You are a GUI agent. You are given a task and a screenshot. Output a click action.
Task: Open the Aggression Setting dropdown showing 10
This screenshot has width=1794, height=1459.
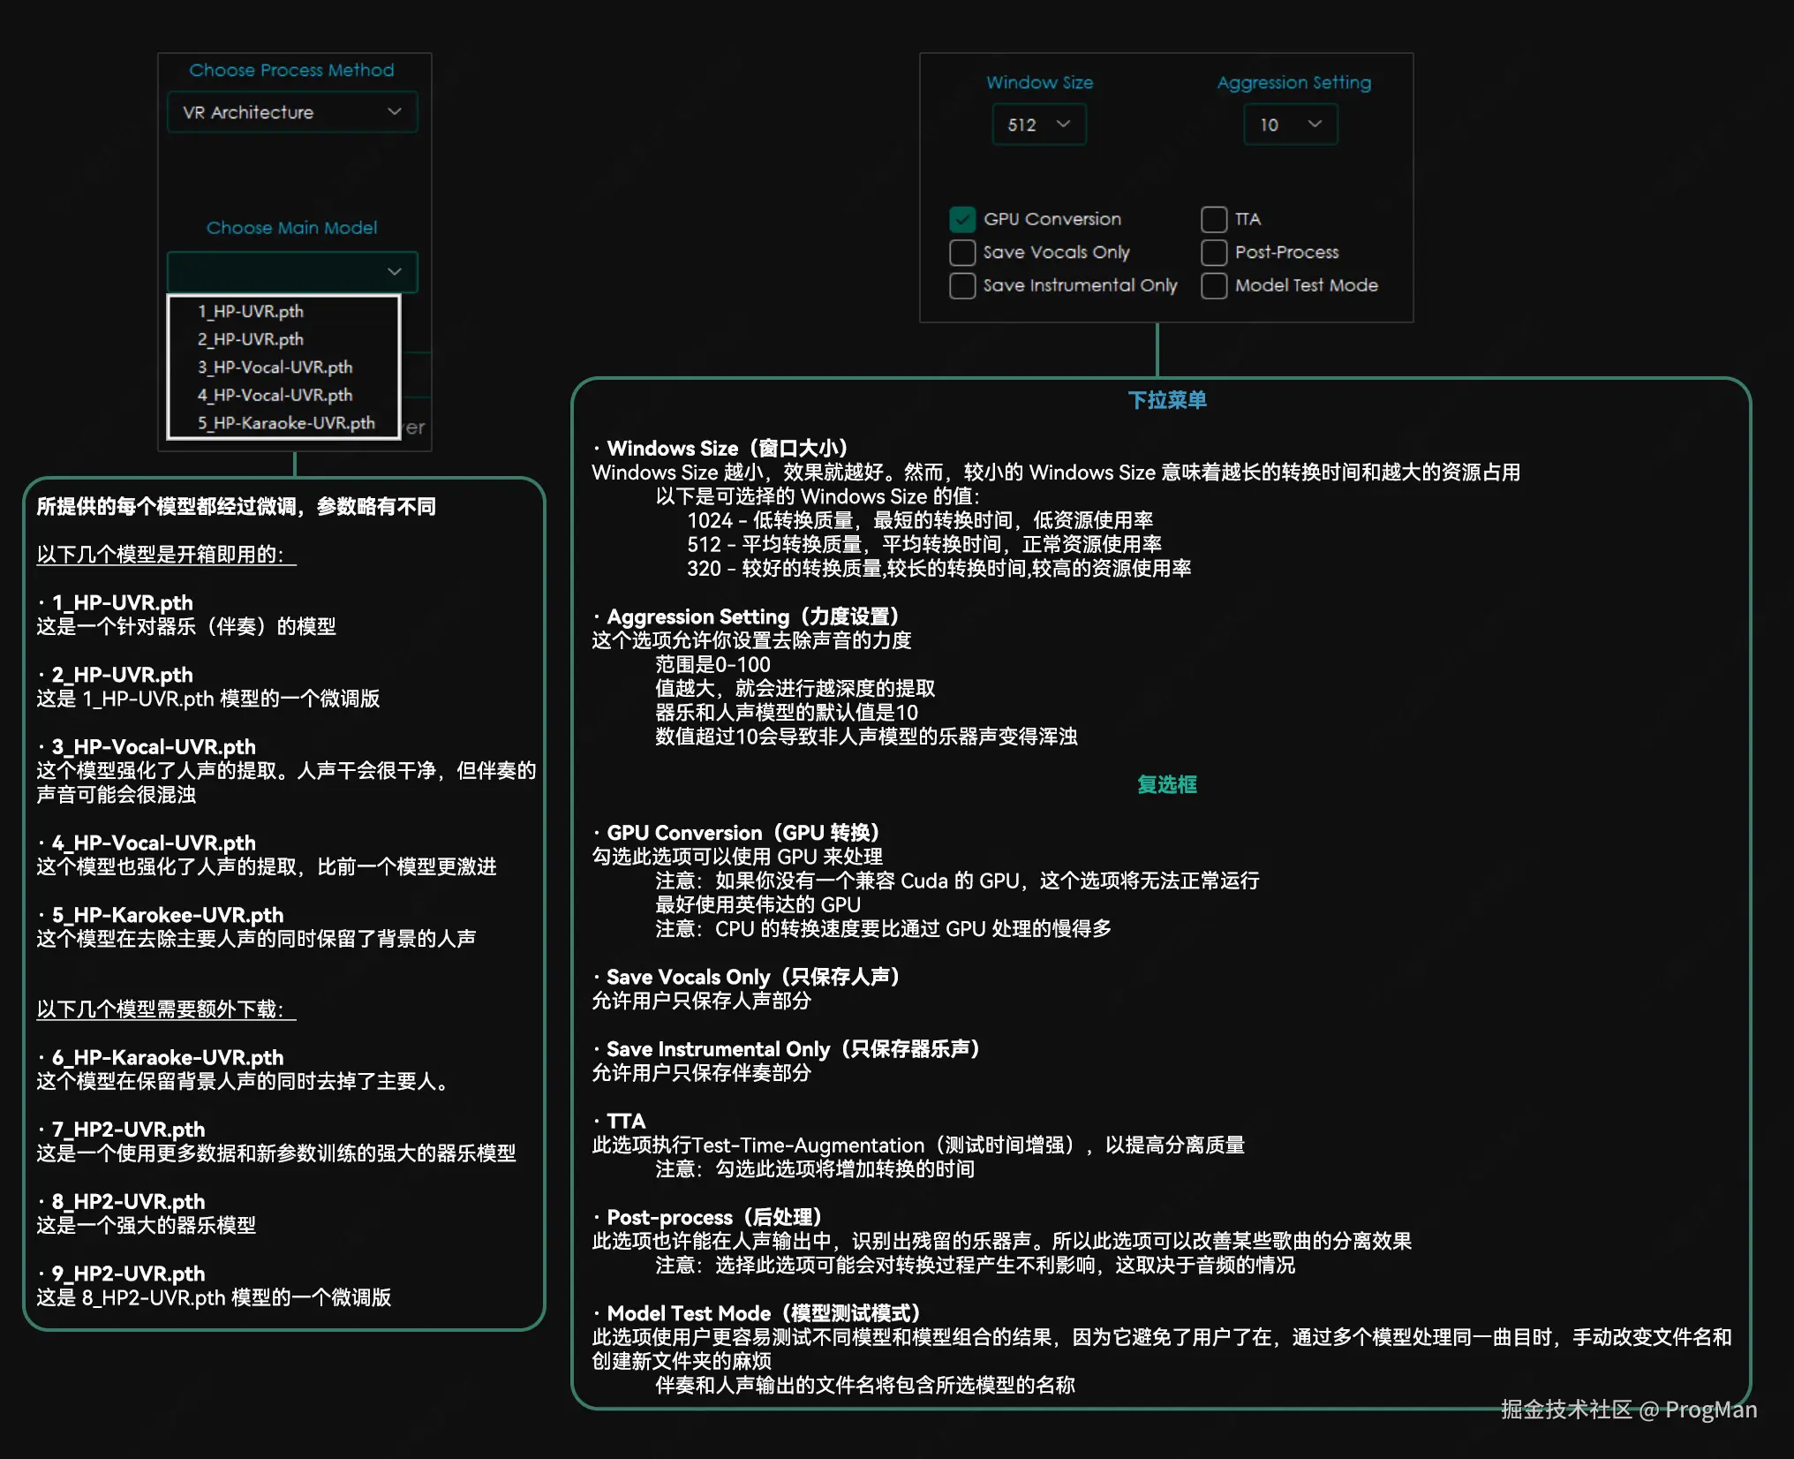click(x=1289, y=125)
